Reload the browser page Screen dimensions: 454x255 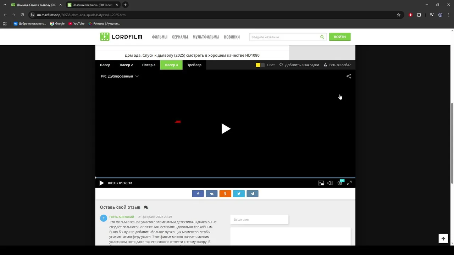click(x=22, y=15)
